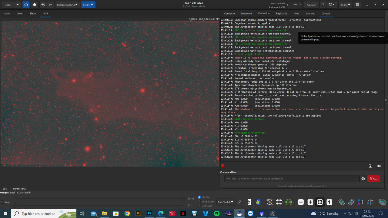The image size is (388, 218).
Task: Export the console log to file
Action: tap(370, 166)
